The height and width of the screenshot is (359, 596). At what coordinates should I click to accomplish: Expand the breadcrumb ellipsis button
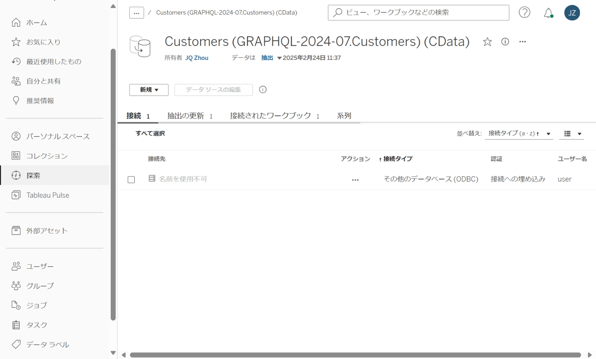(136, 13)
